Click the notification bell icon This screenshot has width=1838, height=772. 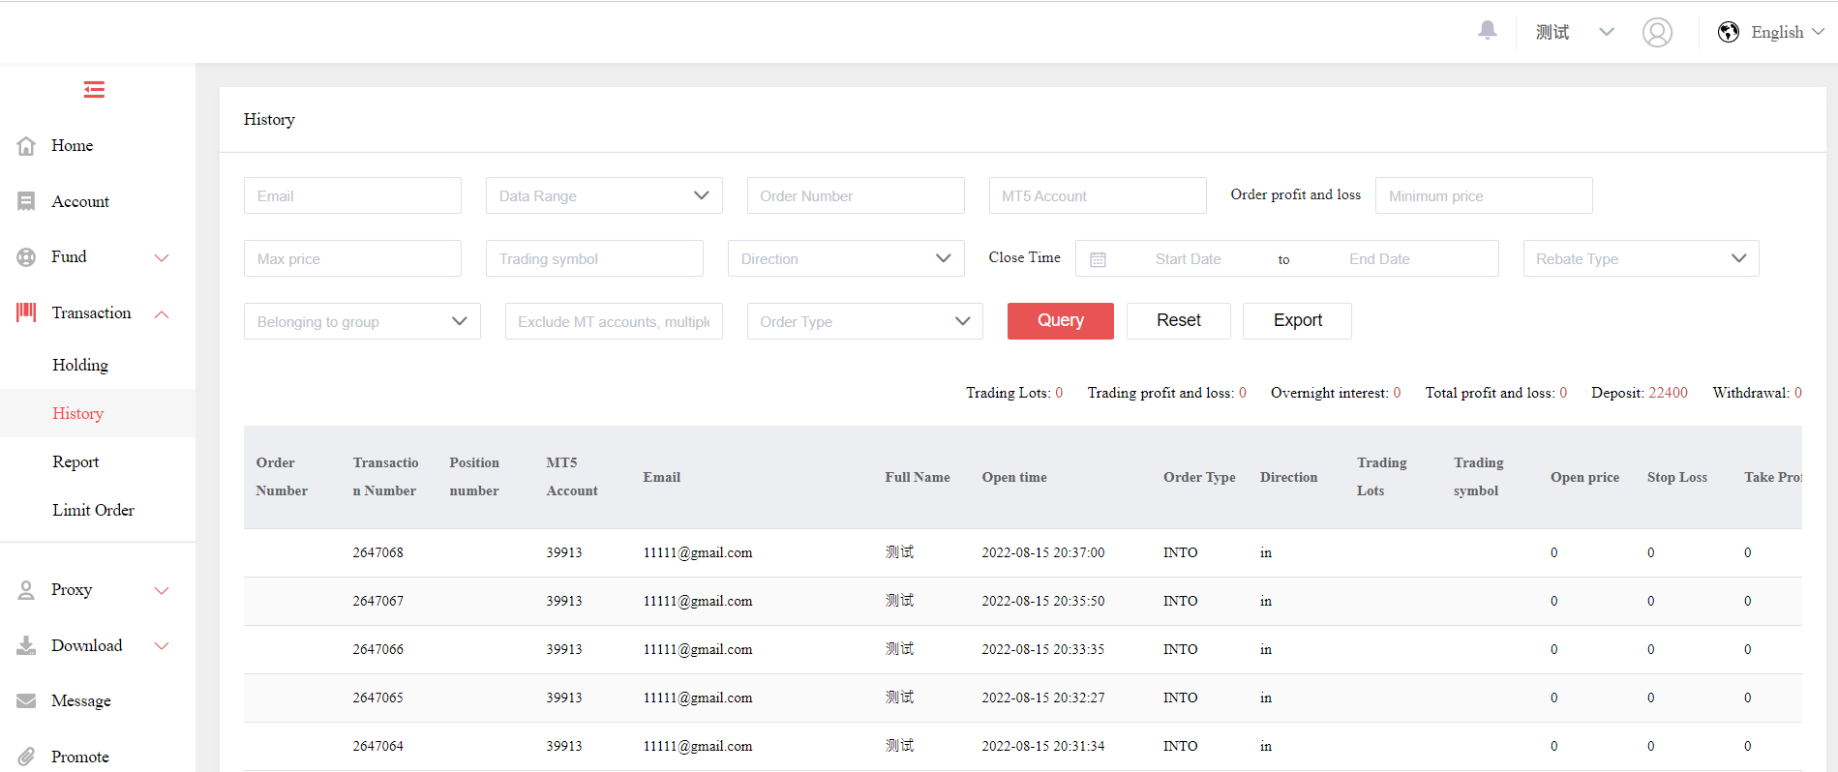tap(1488, 31)
